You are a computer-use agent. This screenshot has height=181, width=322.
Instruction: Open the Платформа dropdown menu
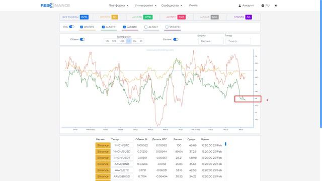(x=118, y=6)
